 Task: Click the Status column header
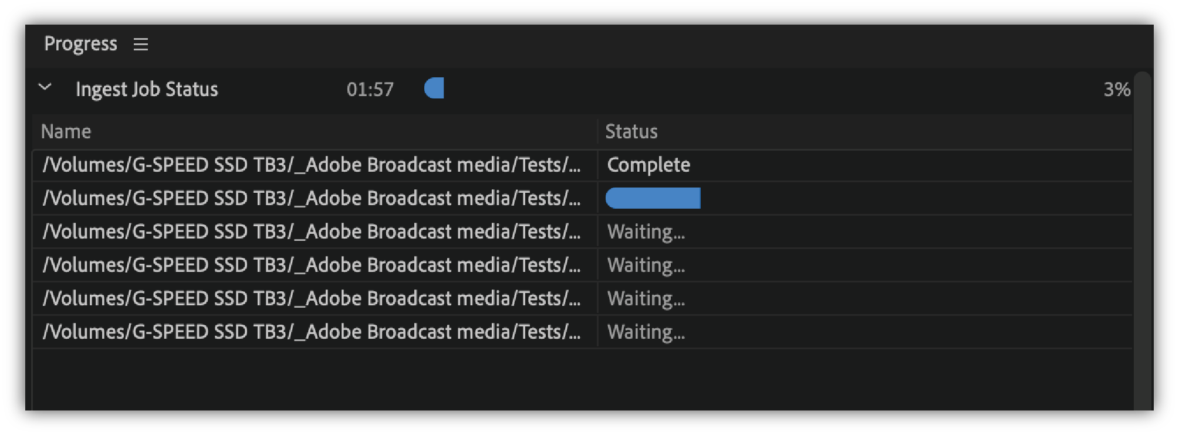pyautogui.click(x=631, y=132)
